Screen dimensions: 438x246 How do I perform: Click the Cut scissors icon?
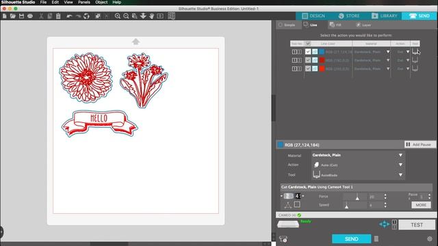point(41,16)
